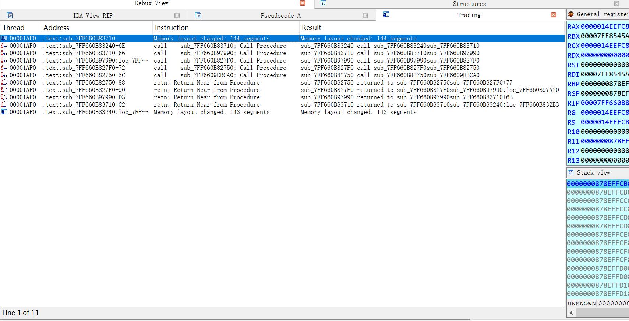
Task: Select the trace row at sub_7FF660B827F0+90
Action: tap(282, 90)
